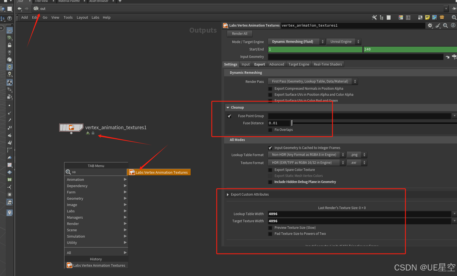
Task: Go back in network path history
Action: click(19, 9)
